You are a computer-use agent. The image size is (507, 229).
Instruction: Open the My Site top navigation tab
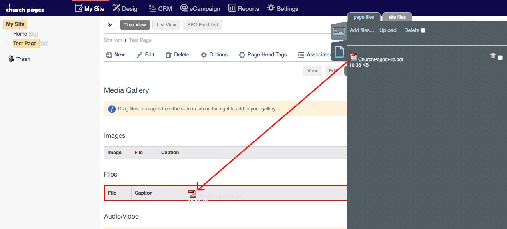pyautogui.click(x=90, y=8)
